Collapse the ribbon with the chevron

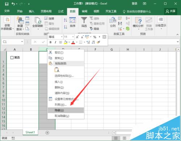pos(177,34)
